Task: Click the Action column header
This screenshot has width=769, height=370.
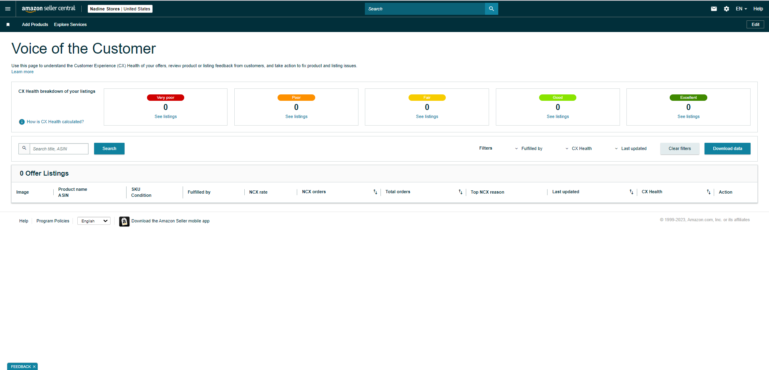Action: (725, 192)
